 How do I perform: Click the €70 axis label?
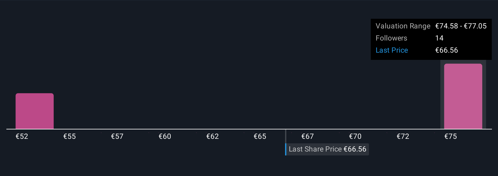[355, 136]
